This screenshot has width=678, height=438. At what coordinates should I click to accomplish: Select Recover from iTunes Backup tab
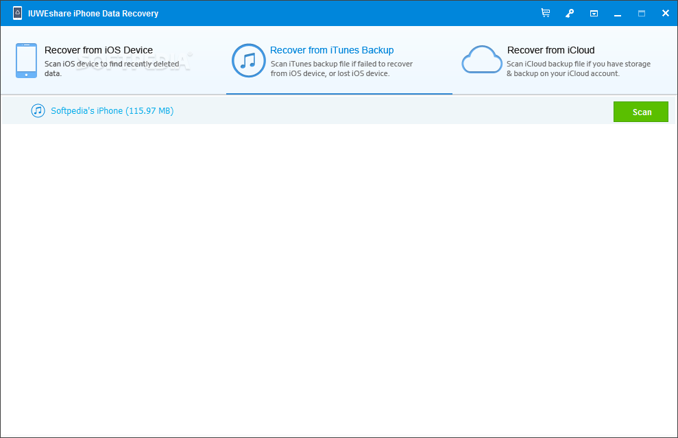click(x=339, y=60)
